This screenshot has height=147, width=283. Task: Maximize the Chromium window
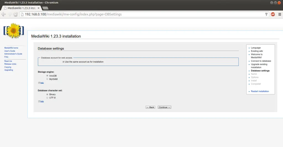(x=276, y=3)
